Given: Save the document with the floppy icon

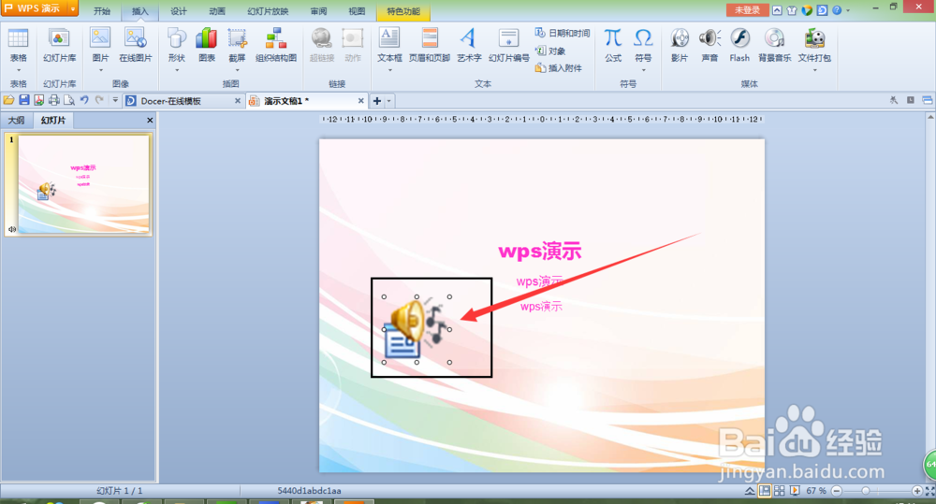Looking at the screenshot, I should (24, 100).
